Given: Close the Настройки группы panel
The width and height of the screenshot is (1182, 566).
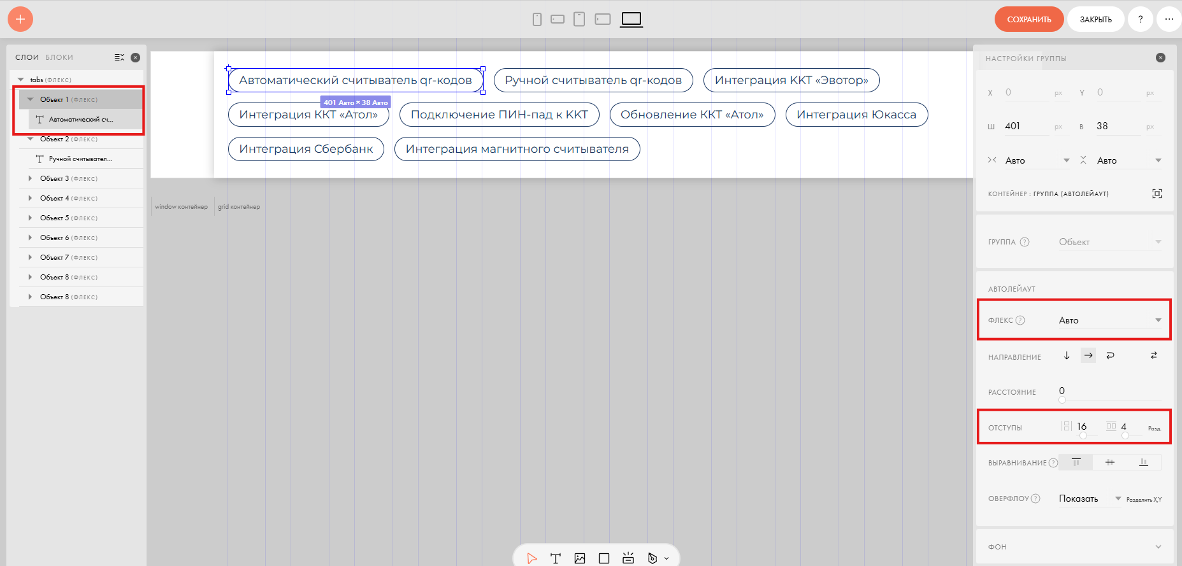Looking at the screenshot, I should point(1160,58).
